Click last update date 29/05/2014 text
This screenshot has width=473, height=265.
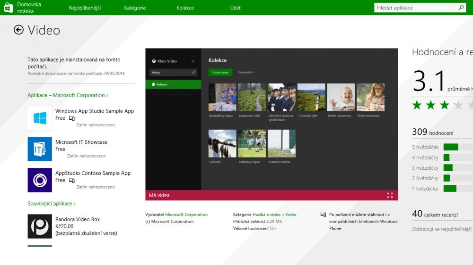(114, 74)
